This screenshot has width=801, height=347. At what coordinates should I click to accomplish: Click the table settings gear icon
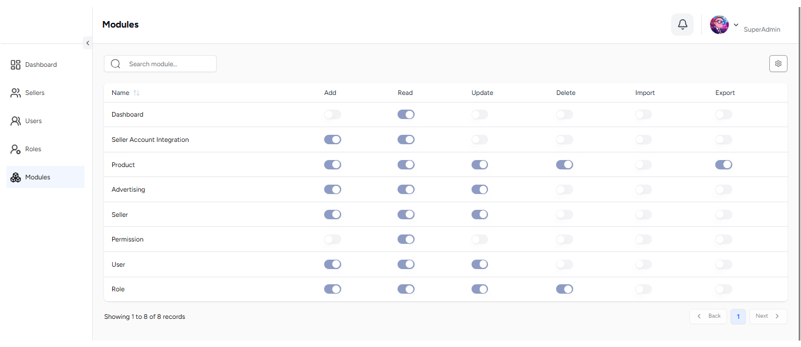tap(778, 64)
